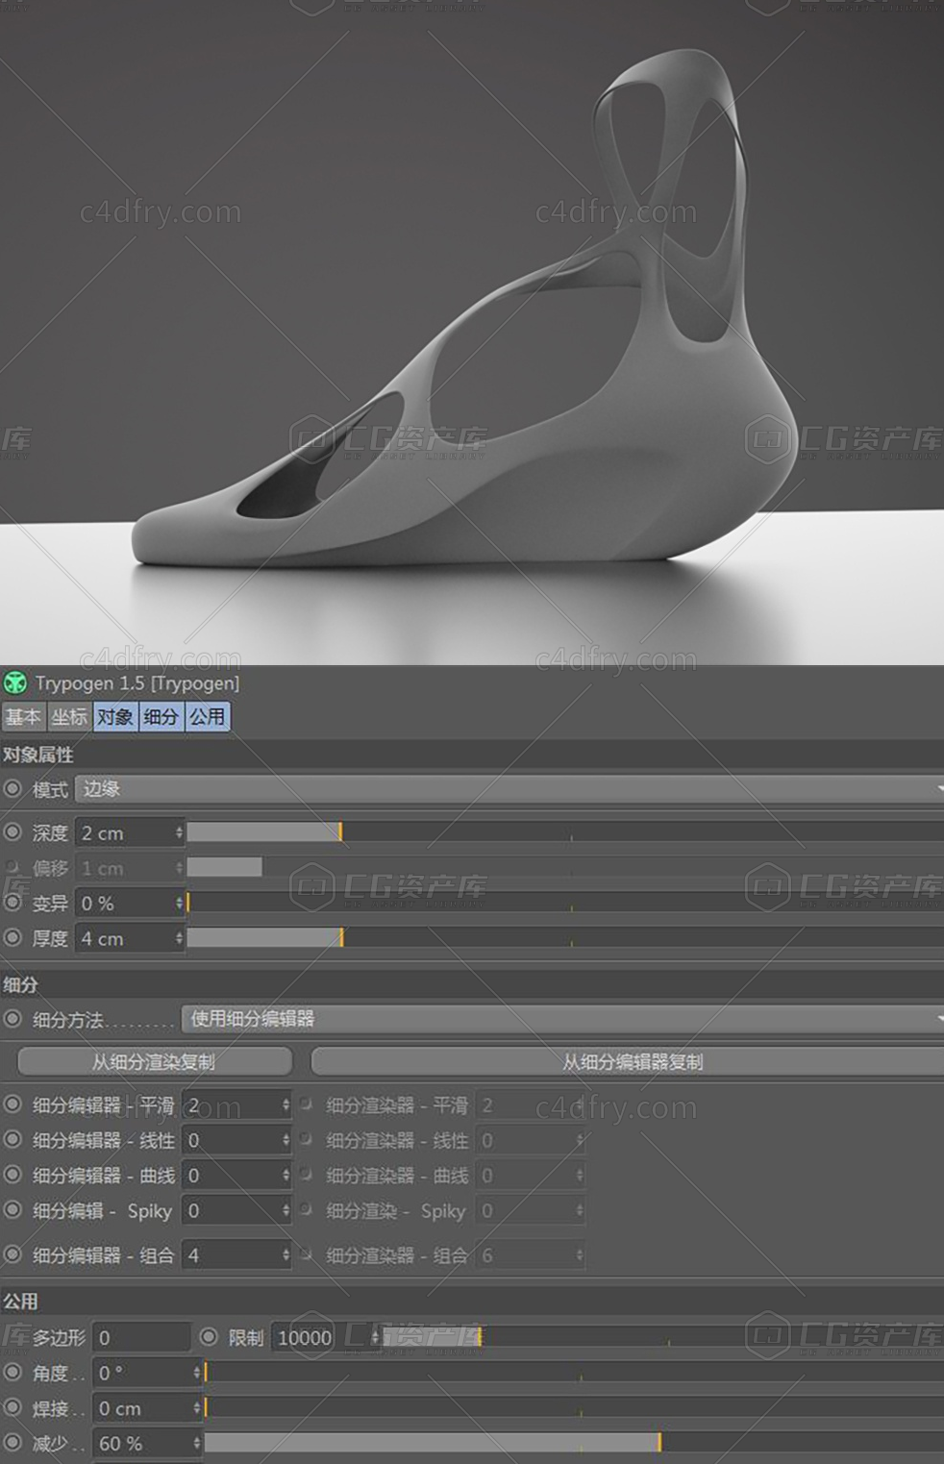Viewport: 944px width, 1464px height.
Task: Click the 焊接 field stepper arrows
Action: click(197, 1408)
